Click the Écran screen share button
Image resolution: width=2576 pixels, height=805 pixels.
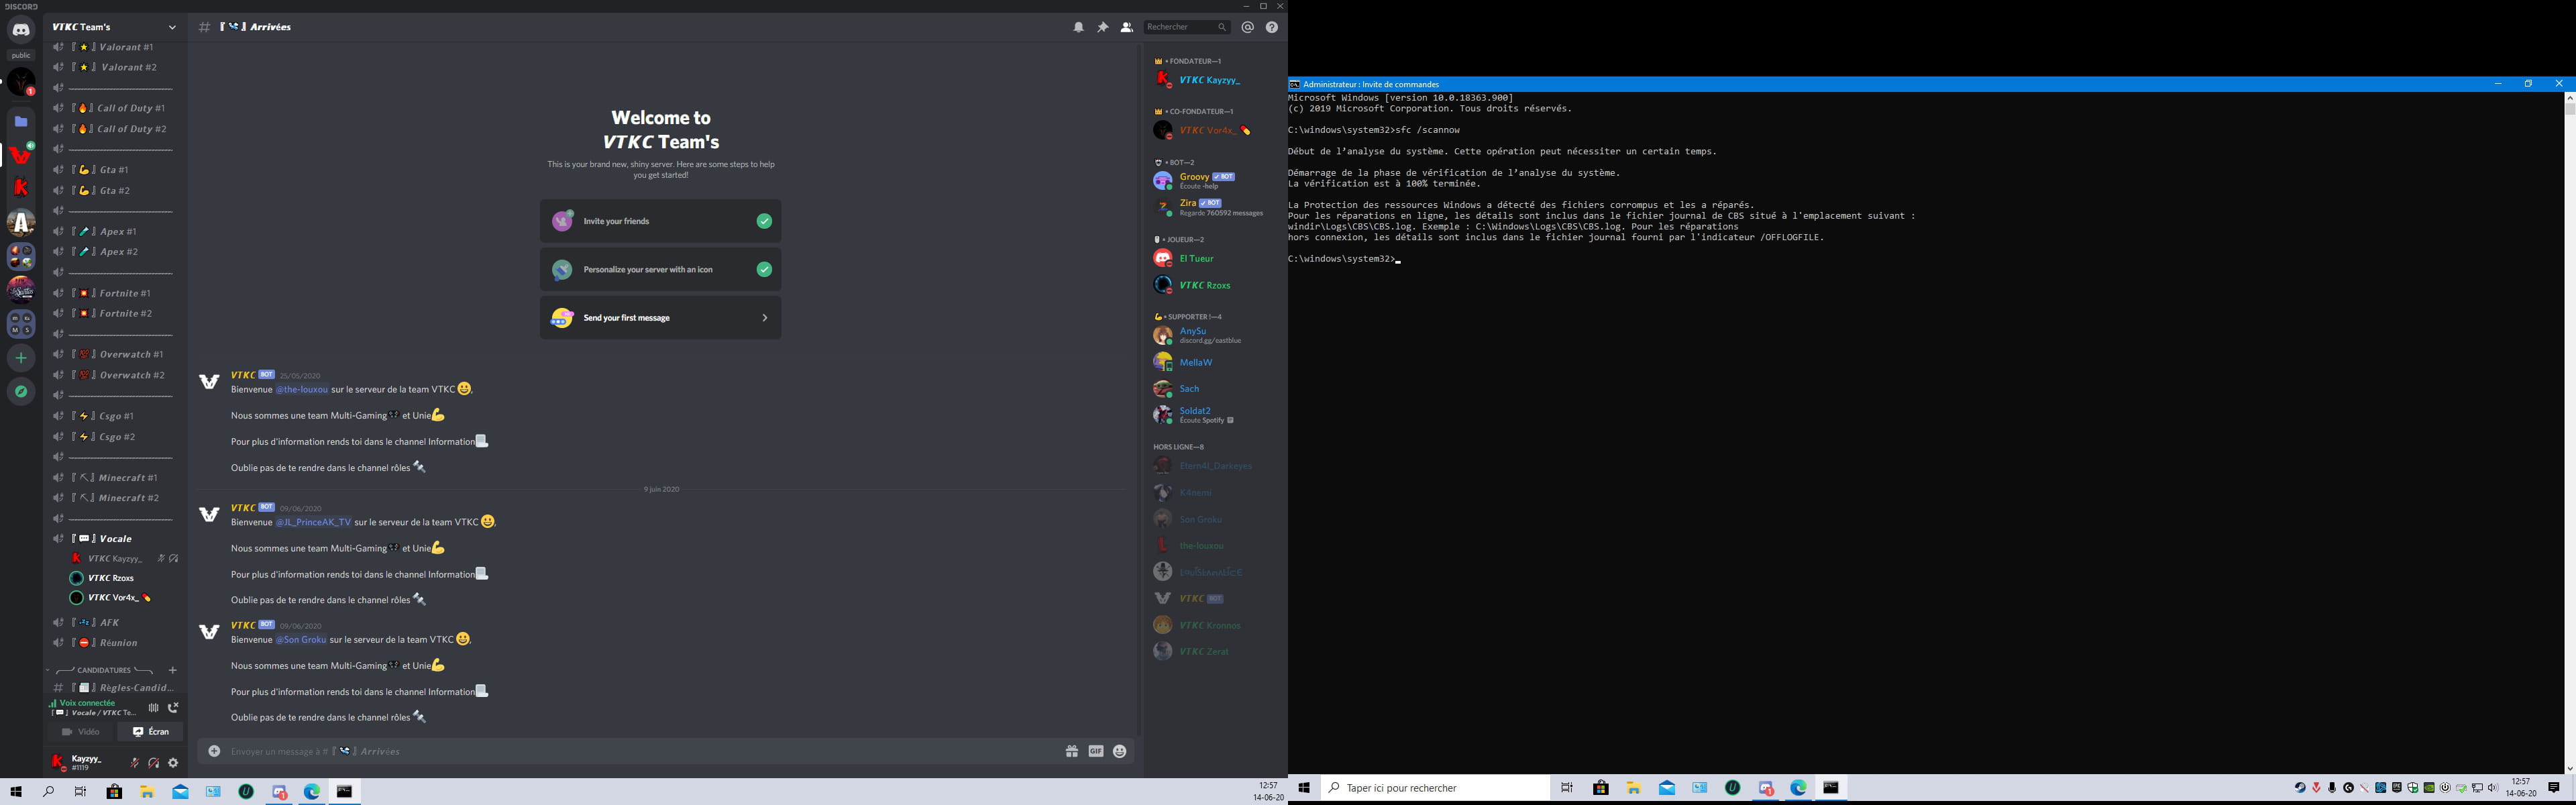point(151,732)
